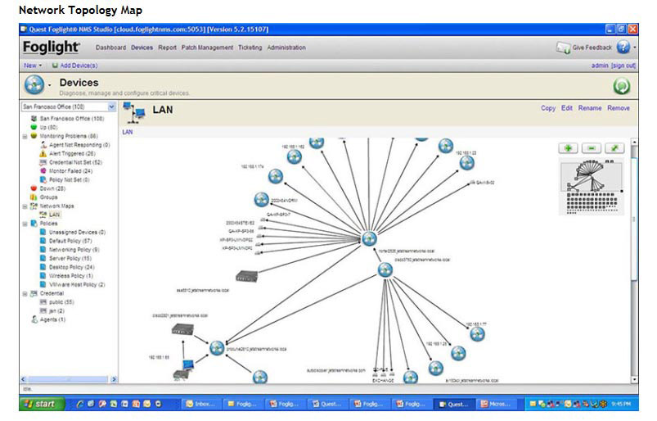Click the sign out link
The image size is (657, 421).
tap(623, 66)
